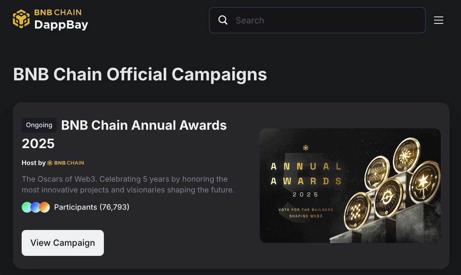The width and height of the screenshot is (461, 275).
Task: Click the BNB Chain cube logo icon
Action: [x=21, y=19]
